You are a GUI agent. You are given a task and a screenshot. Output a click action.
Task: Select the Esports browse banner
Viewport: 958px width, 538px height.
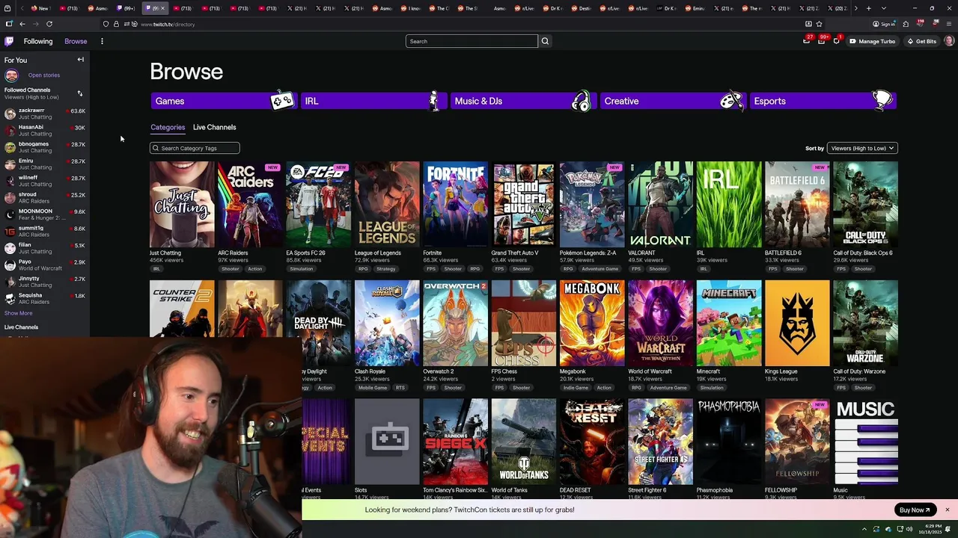click(823, 101)
